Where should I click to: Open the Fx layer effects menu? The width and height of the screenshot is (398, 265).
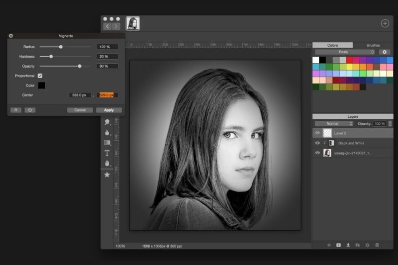358,245
